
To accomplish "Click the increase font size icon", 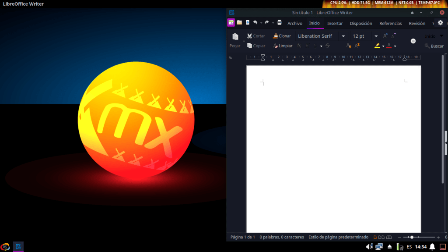I will 385,36.
